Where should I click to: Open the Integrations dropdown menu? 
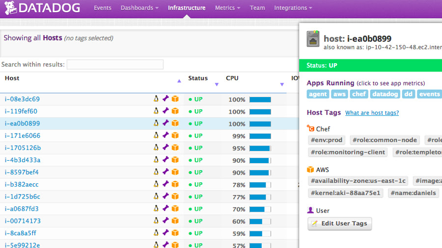pyautogui.click(x=293, y=8)
